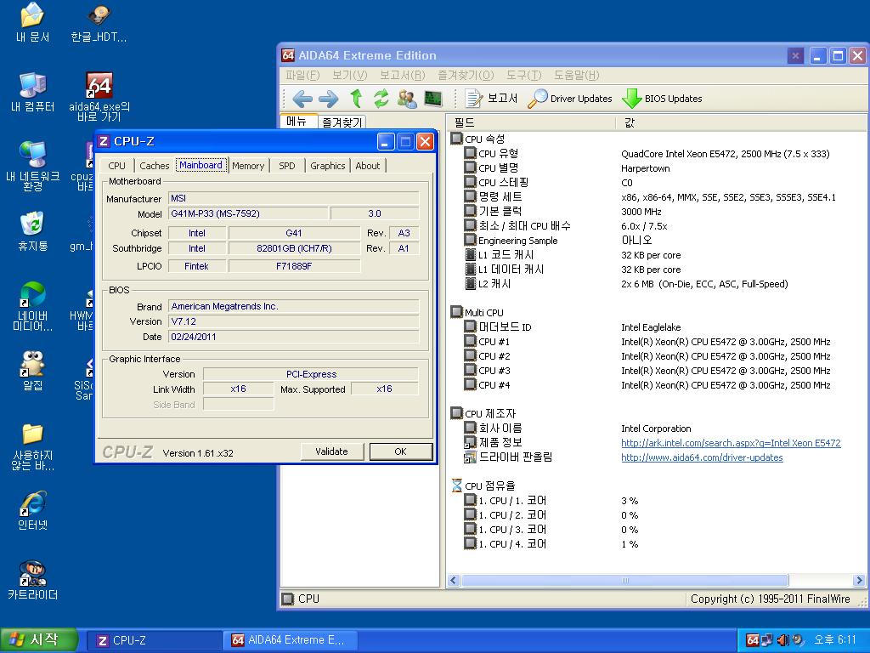
Task: Switch to the Graphics tab in CPU-Z
Action: (x=327, y=166)
